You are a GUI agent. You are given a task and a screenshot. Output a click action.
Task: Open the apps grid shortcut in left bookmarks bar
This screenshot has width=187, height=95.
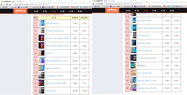click(x=1, y=7)
